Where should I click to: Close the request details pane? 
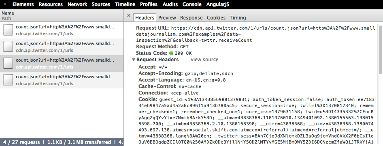point(129,16)
